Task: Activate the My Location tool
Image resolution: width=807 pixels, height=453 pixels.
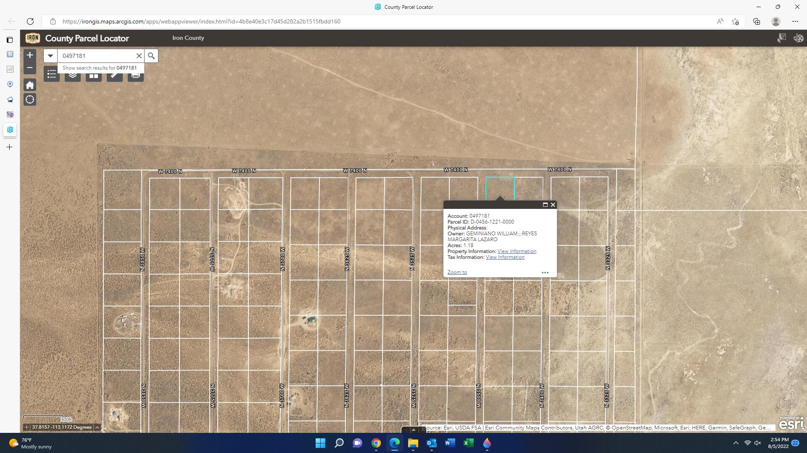Action: [30, 99]
